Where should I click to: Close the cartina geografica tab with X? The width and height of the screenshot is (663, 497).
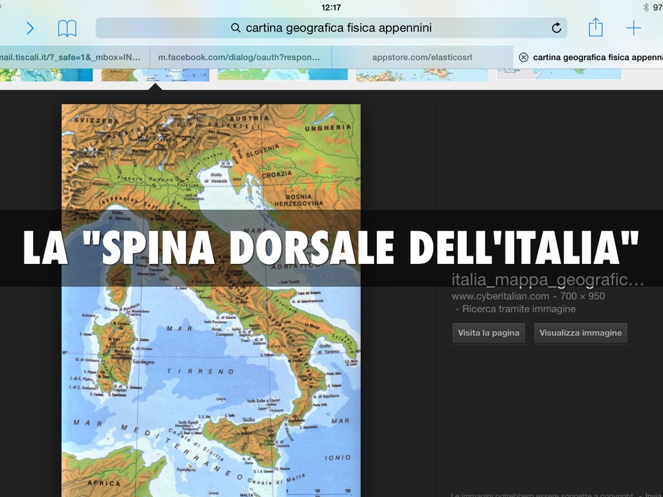(523, 57)
